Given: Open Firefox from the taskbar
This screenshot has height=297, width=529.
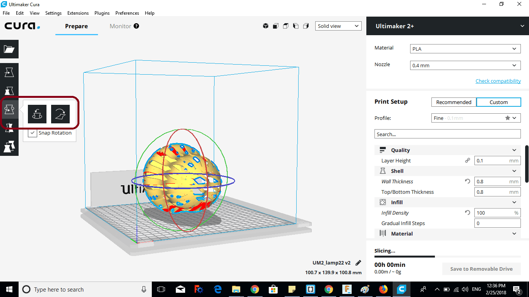Looking at the screenshot, I should [x=383, y=289].
